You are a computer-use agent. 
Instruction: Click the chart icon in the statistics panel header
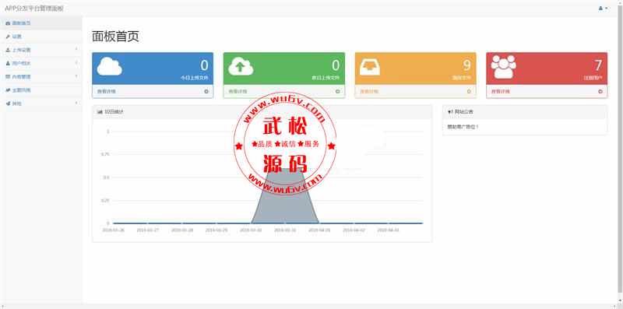tap(100, 112)
